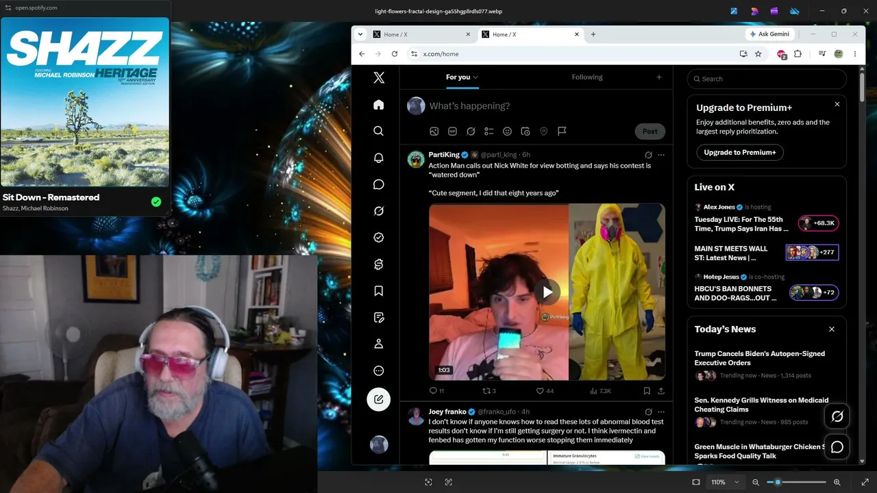The width and height of the screenshot is (877, 493).
Task: Open Alex Jones Tuesday LIVE broadcast
Action: 742,224
